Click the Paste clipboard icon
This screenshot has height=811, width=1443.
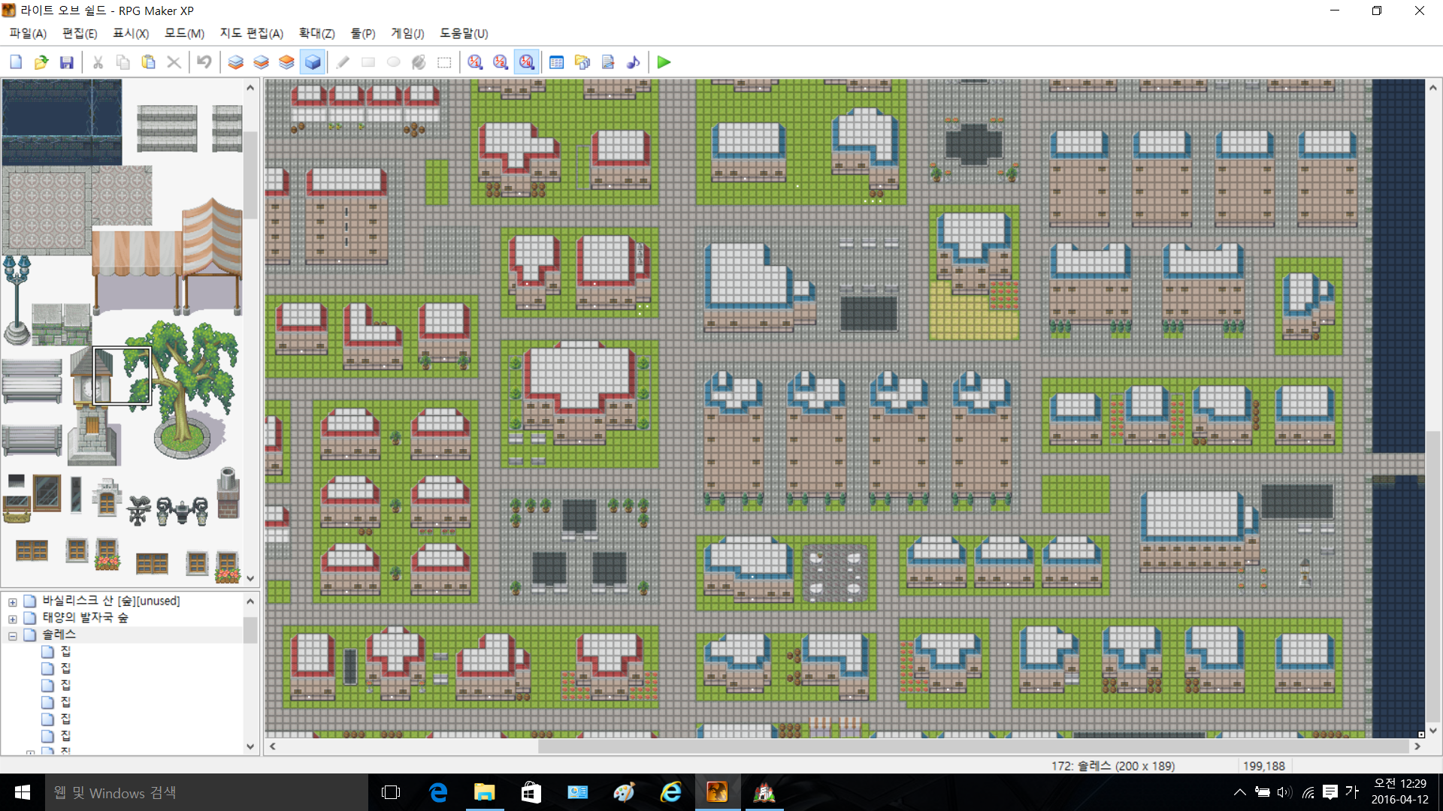point(149,62)
